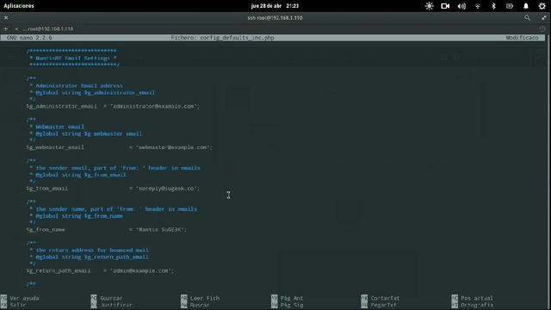Screen dimensions: 551x310
Task: Click the ssh root@192.168.1.110 window title
Action: click(x=275, y=17)
